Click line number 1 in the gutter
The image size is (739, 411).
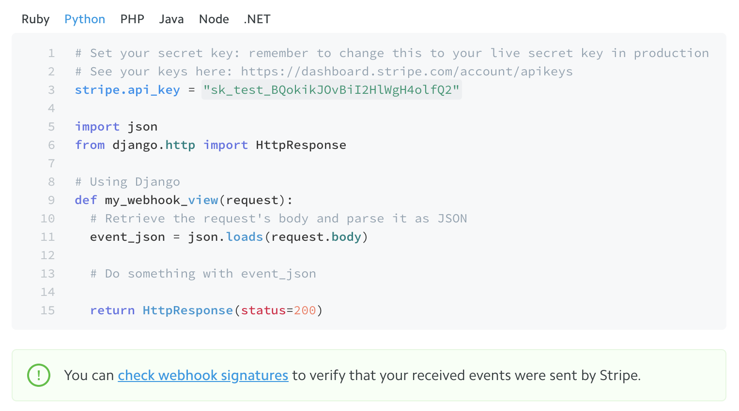coord(51,53)
